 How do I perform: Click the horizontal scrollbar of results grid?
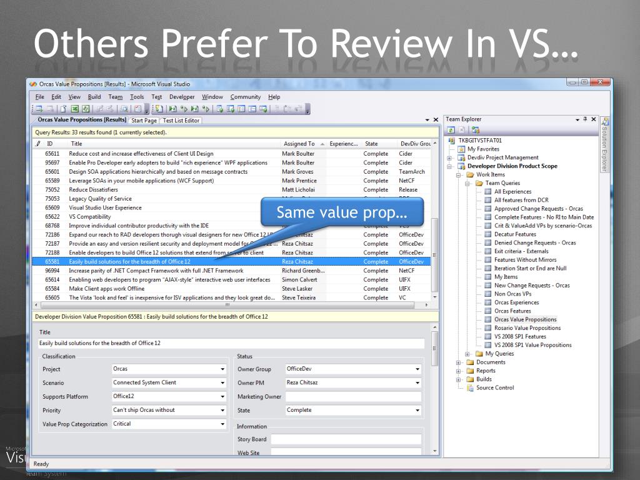tap(227, 305)
